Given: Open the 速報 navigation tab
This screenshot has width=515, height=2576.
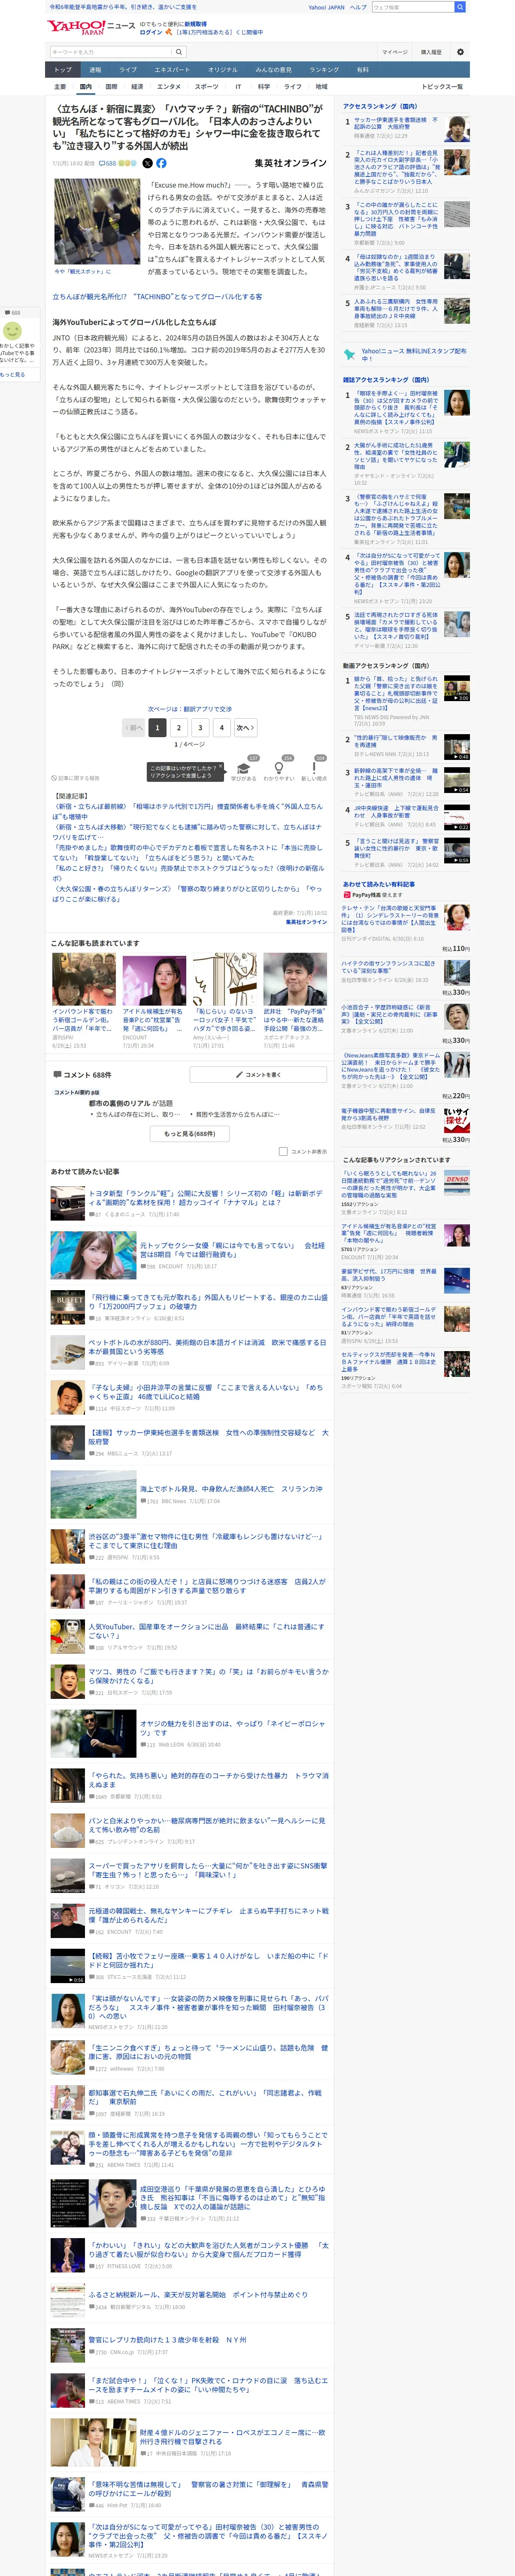Looking at the screenshot, I should [95, 70].
